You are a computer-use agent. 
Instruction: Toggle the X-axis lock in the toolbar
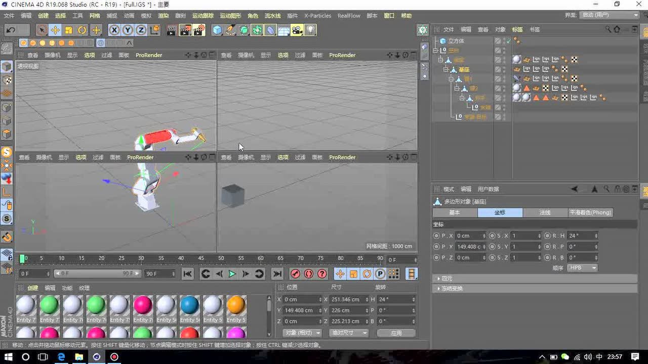pyautogui.click(x=113, y=30)
